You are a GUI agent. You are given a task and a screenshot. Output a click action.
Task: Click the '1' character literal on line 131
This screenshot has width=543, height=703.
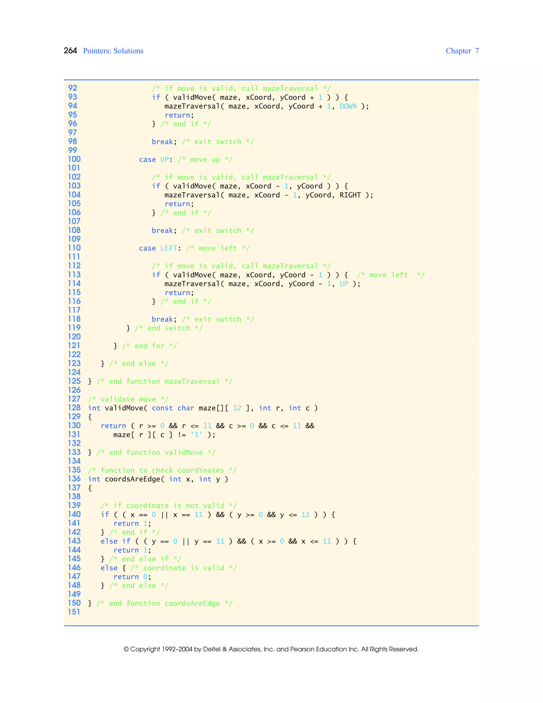196,435
